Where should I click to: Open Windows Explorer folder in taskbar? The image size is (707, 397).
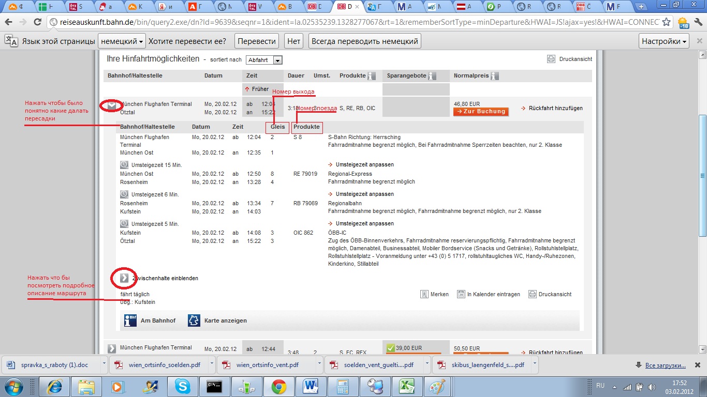tap(86, 386)
